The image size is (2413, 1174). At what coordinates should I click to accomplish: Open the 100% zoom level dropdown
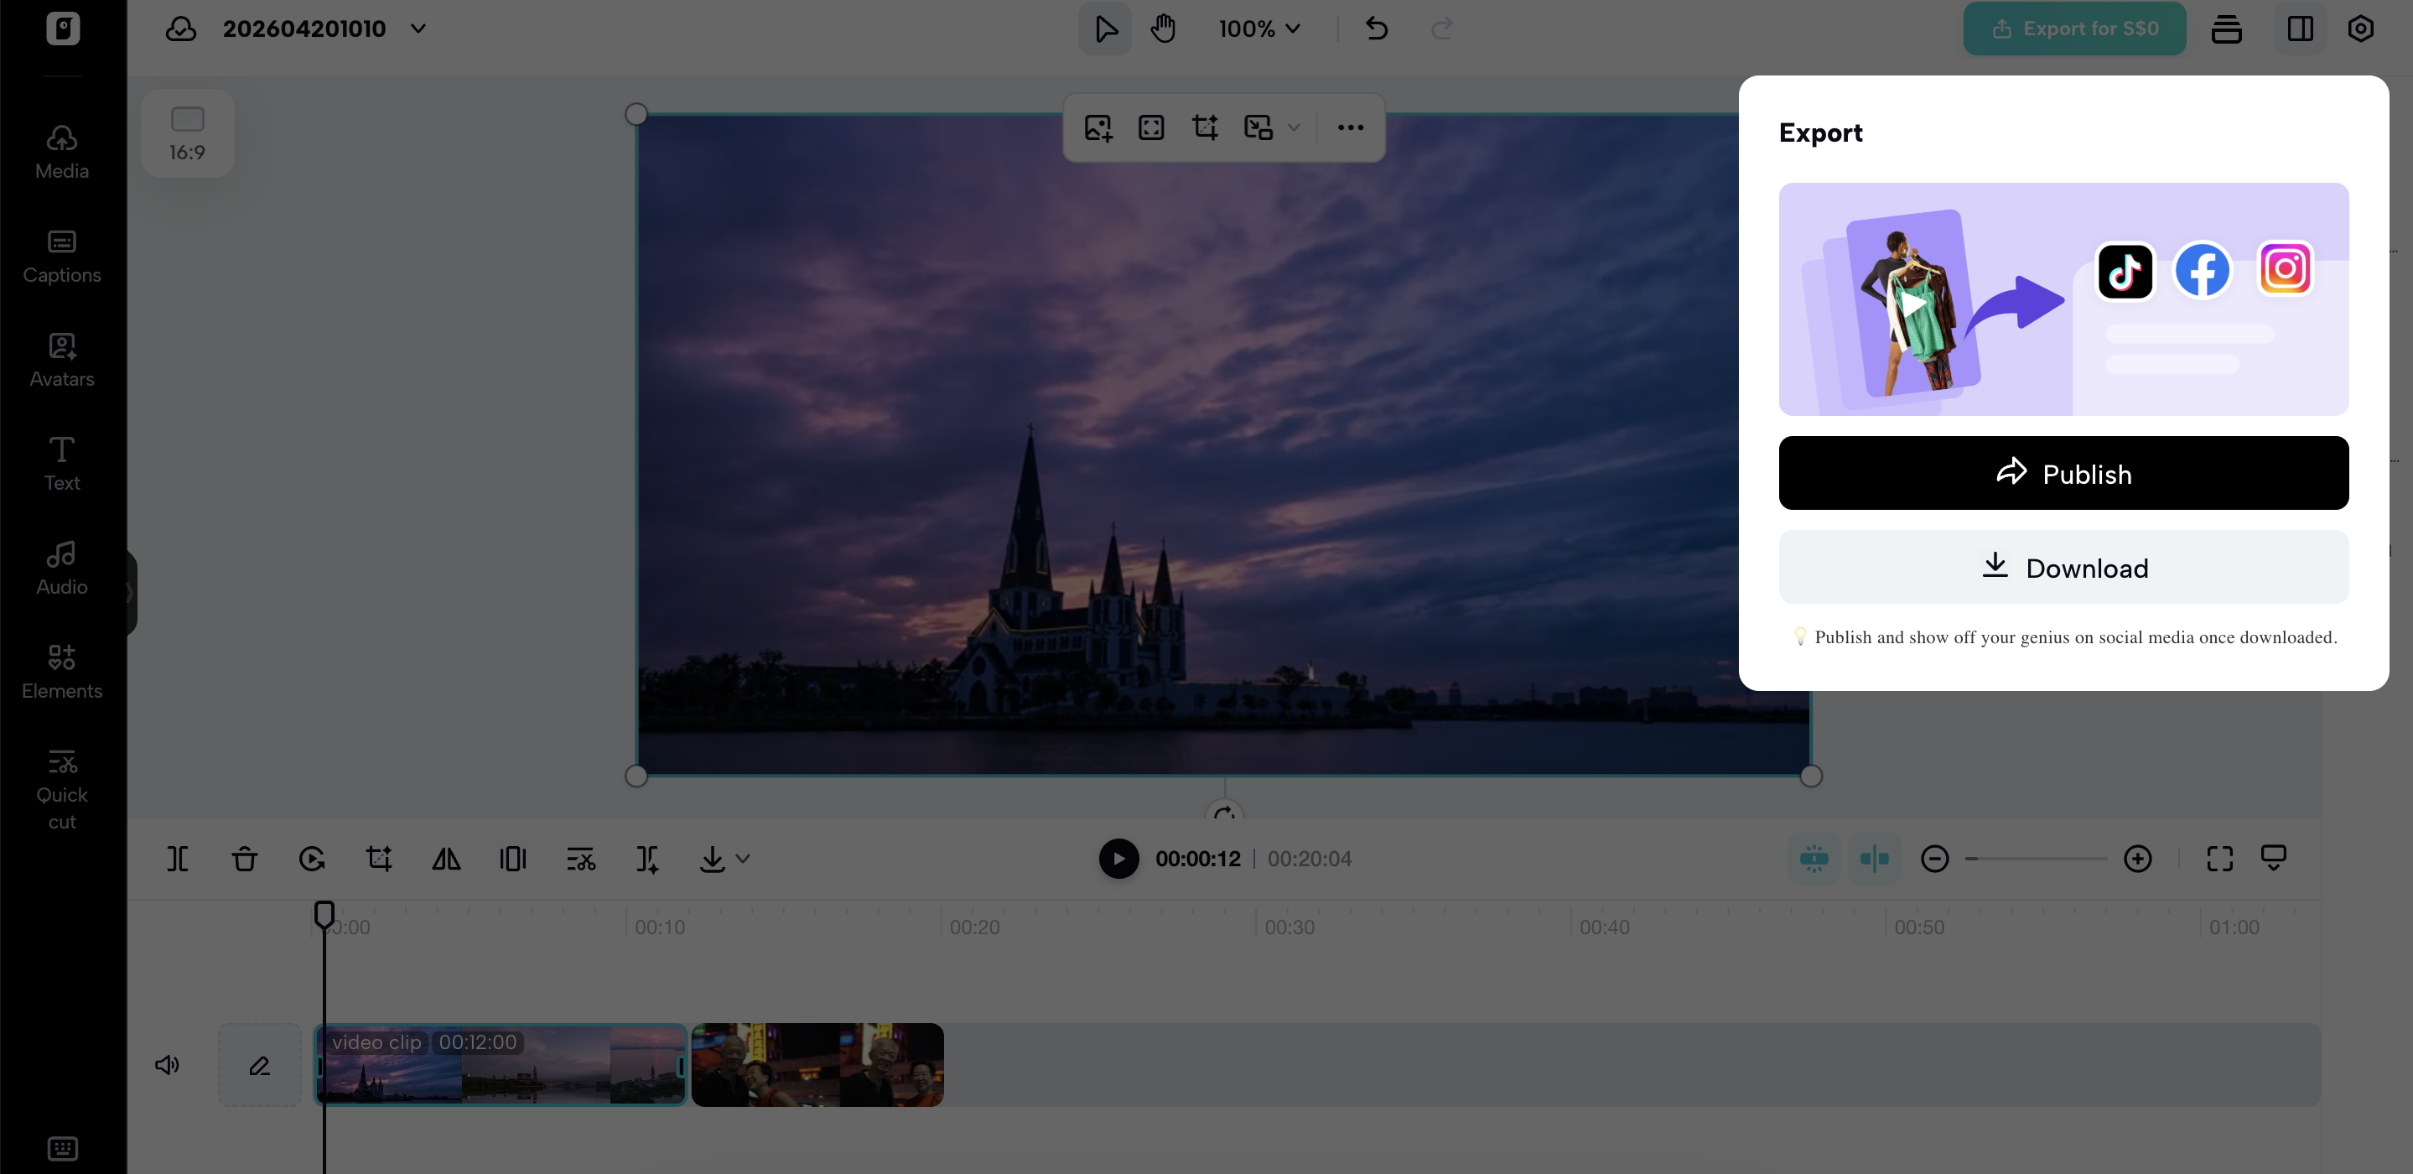[1259, 29]
